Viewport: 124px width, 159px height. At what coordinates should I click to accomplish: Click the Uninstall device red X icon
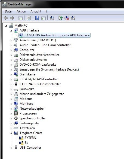(67, 18)
